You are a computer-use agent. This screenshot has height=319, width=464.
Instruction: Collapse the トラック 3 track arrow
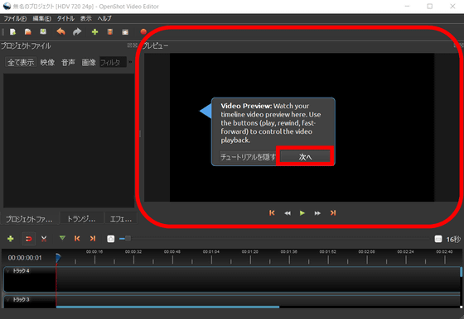(x=8, y=299)
